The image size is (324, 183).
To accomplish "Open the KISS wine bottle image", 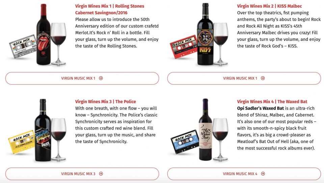I will pos(205,34).
